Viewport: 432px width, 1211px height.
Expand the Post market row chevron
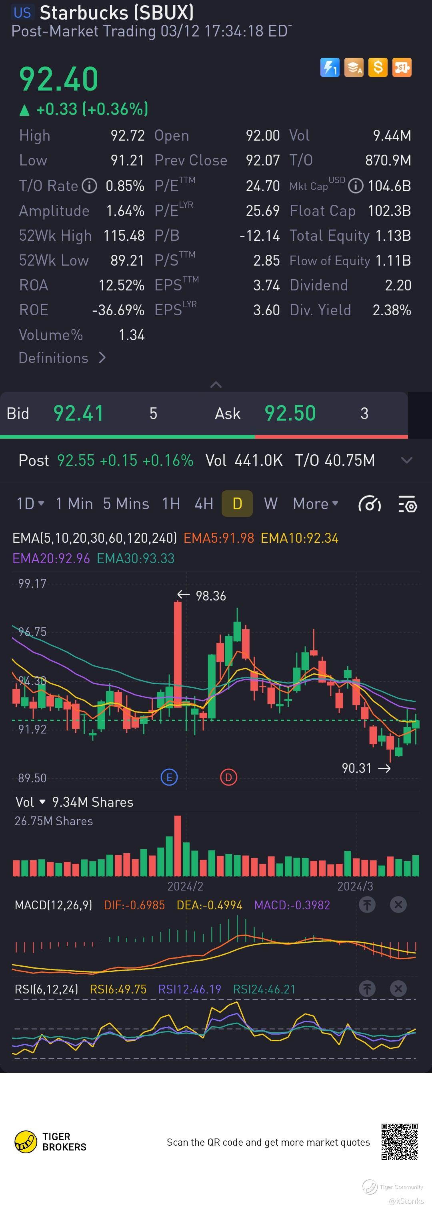click(x=407, y=460)
